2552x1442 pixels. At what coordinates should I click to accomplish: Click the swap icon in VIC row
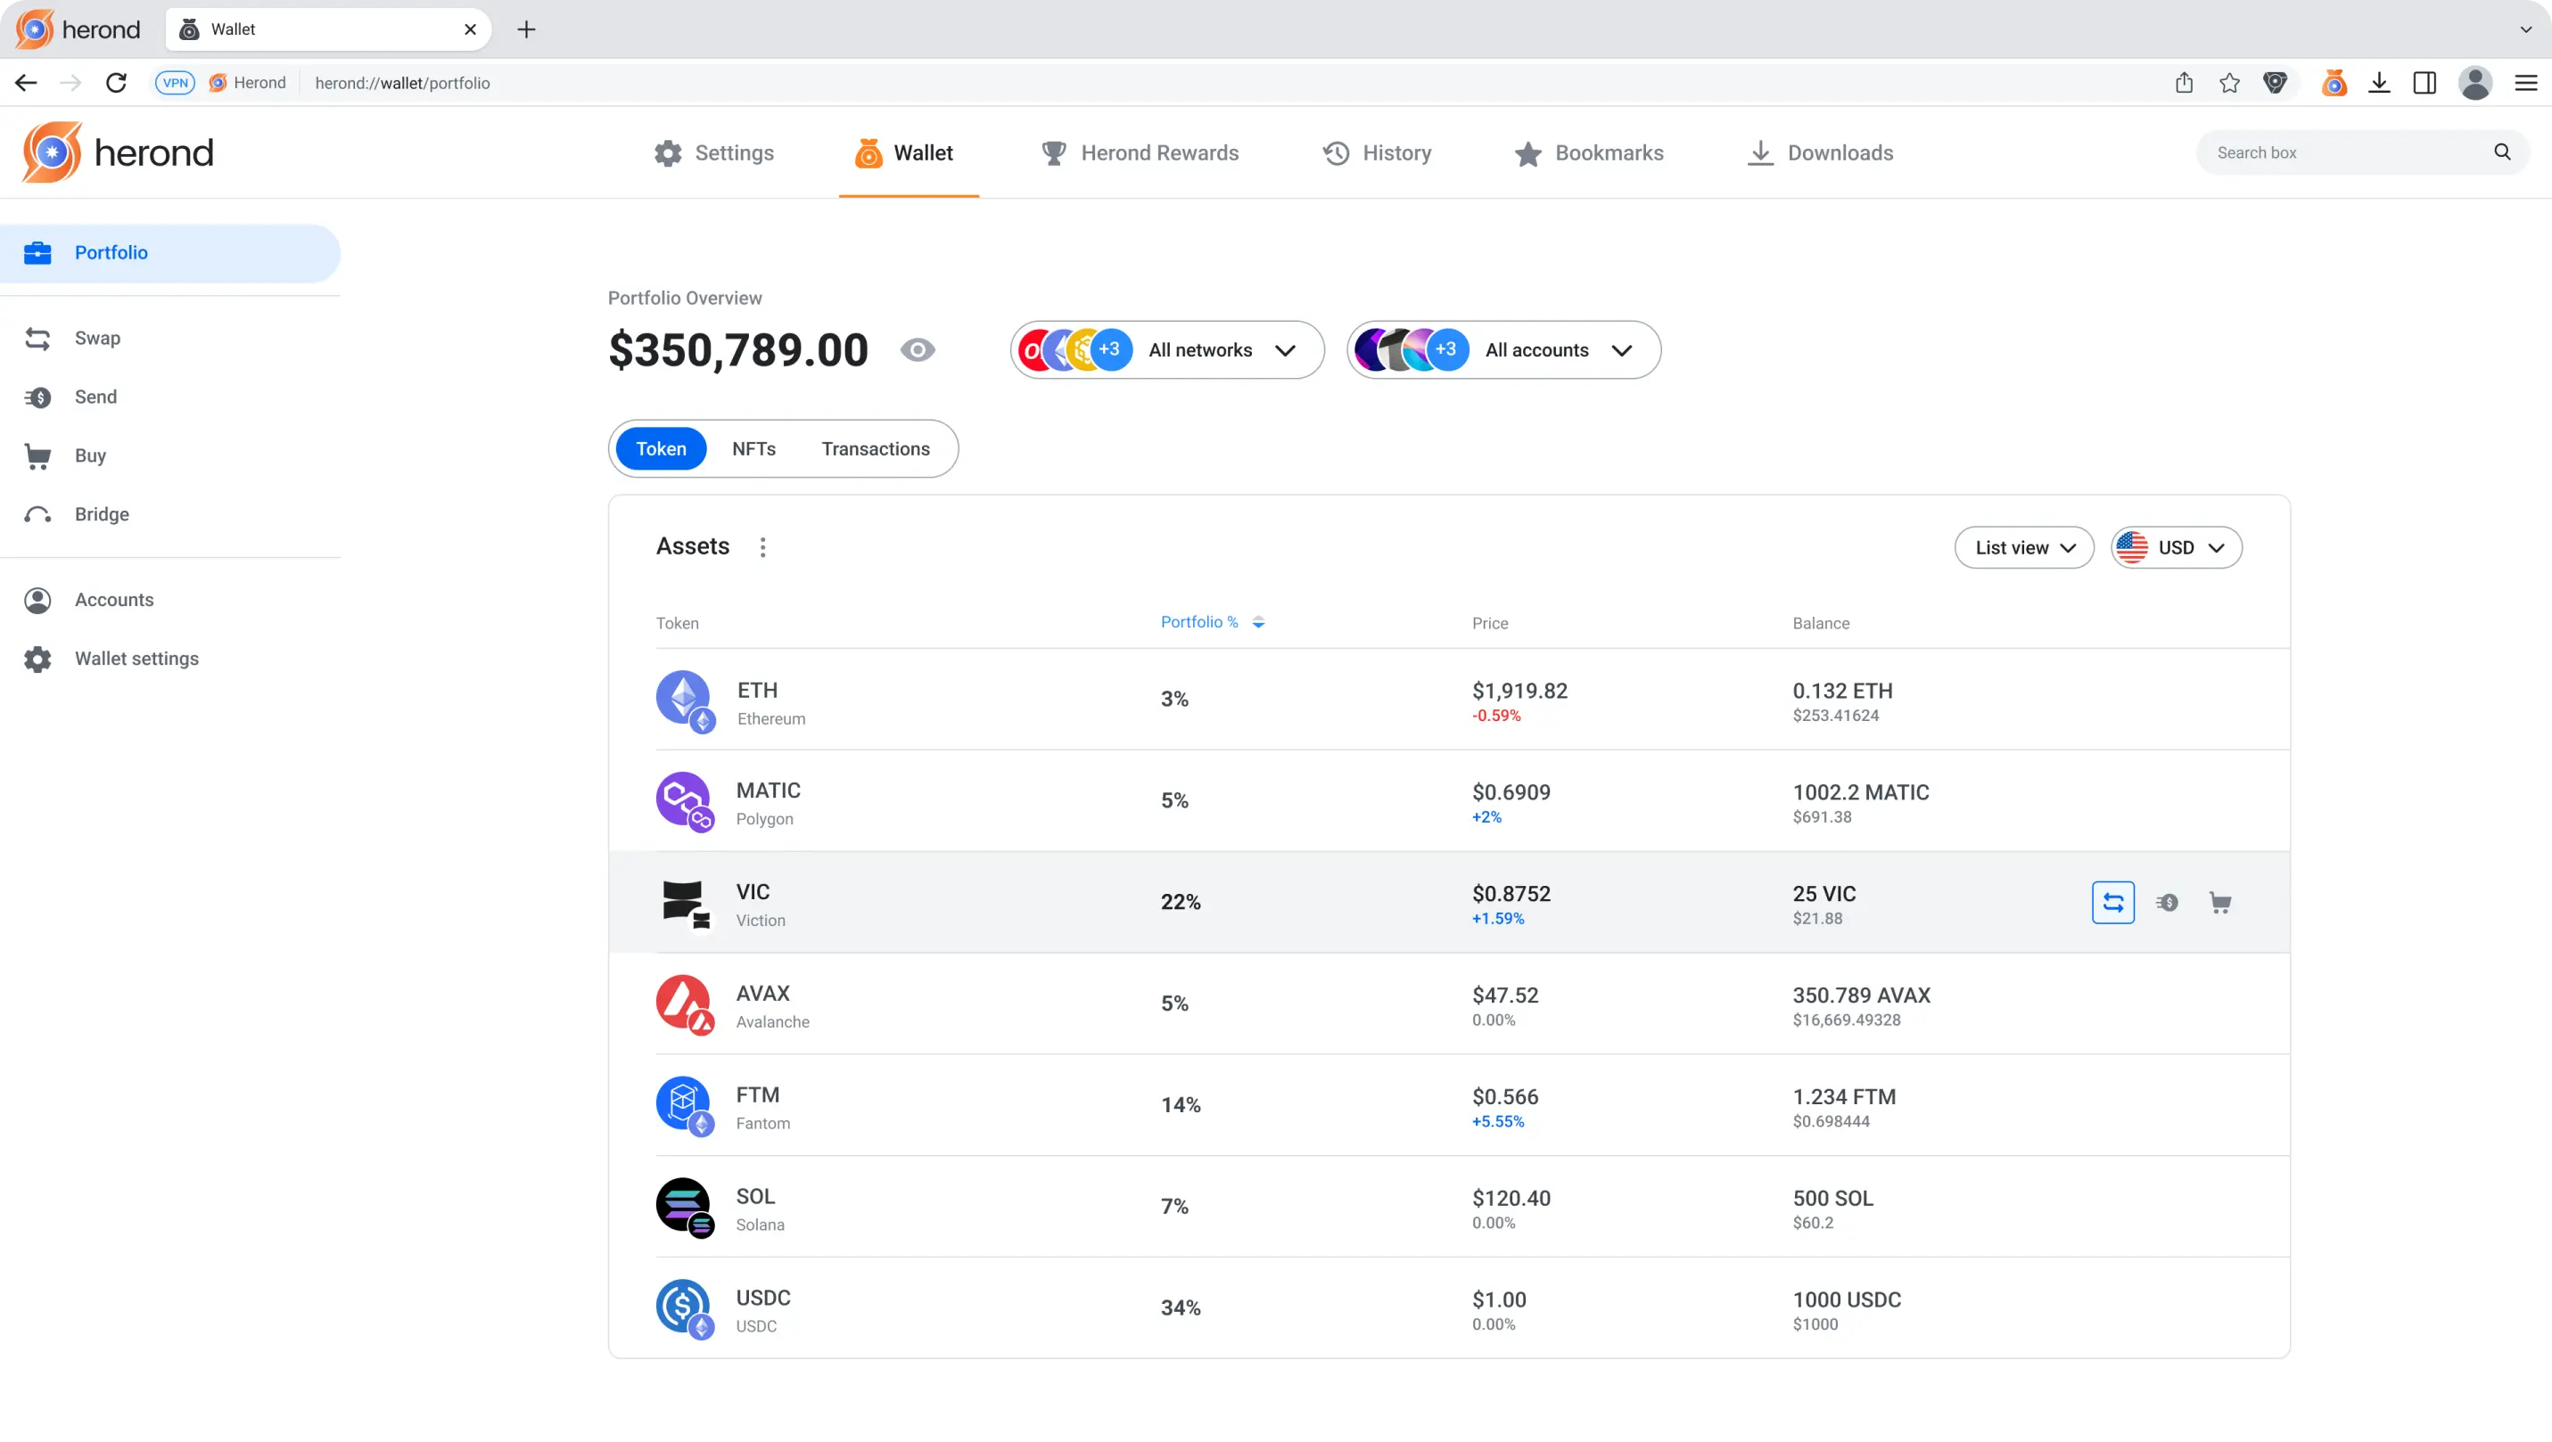2112,902
